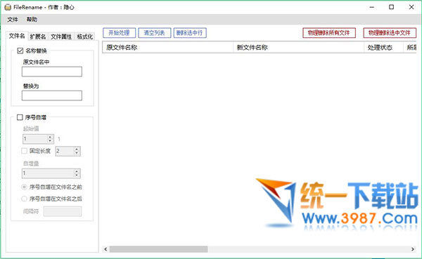
Task: Toggle the 名称替换 checkbox
Action: coord(20,51)
